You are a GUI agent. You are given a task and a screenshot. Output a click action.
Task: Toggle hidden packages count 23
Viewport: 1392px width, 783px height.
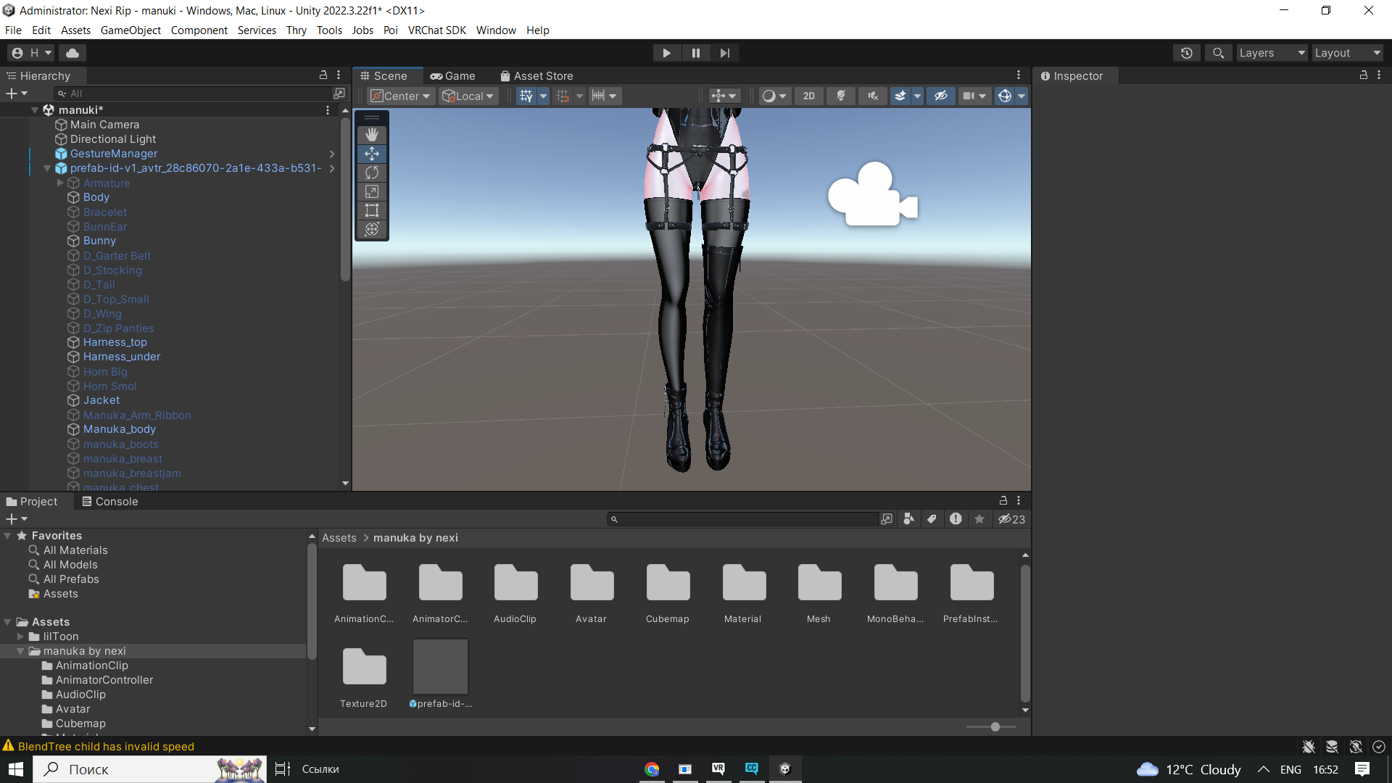1011,519
